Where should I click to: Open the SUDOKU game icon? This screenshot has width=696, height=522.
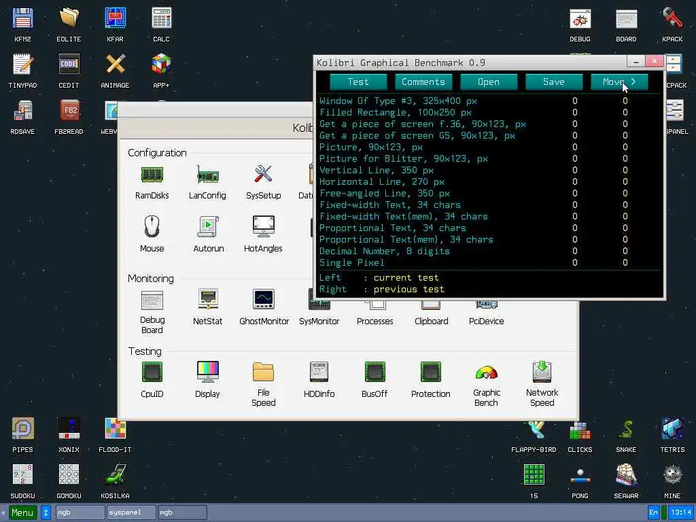[x=22, y=475]
